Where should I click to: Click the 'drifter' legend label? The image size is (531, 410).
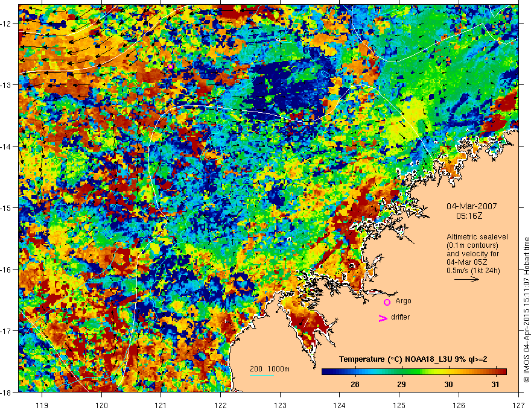pyautogui.click(x=400, y=317)
